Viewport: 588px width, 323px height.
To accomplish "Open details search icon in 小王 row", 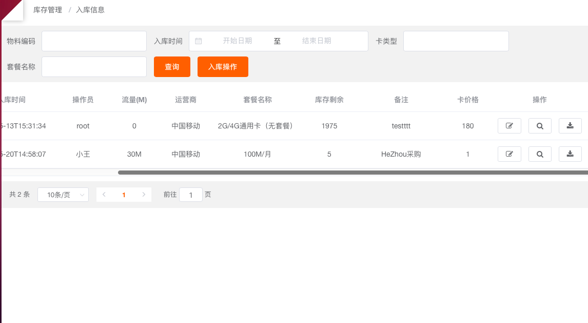I will tap(540, 154).
